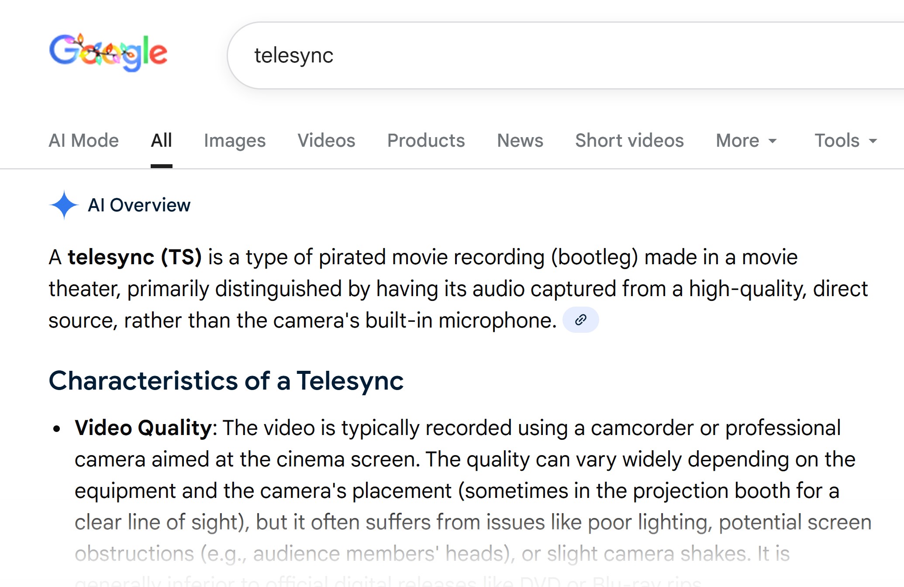This screenshot has height=587, width=904.
Task: Click the bold "Video Quality" text
Action: [143, 428]
